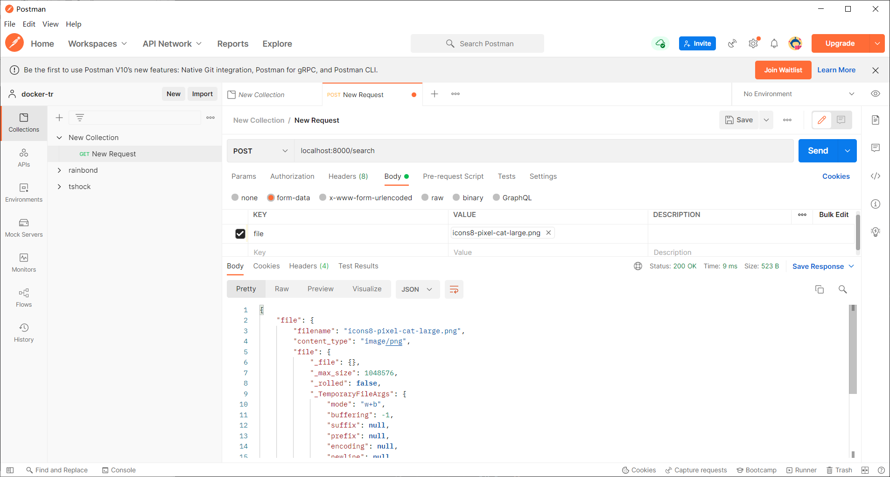Open the comments pane in right sidebar
Image resolution: width=890 pixels, height=477 pixels.
(876, 148)
